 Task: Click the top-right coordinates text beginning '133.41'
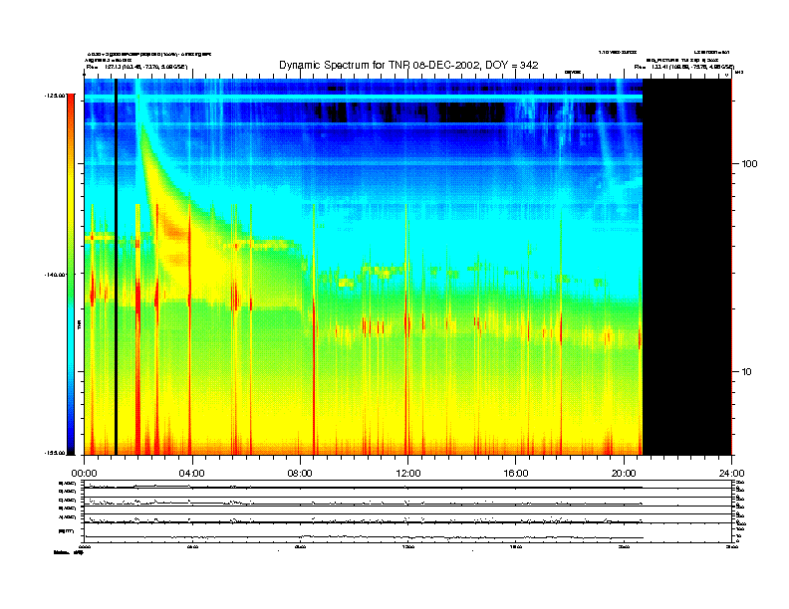692,67
